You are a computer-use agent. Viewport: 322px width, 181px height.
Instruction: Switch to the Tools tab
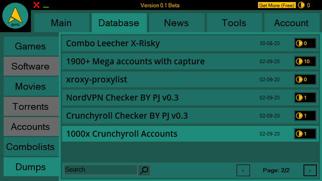point(234,23)
